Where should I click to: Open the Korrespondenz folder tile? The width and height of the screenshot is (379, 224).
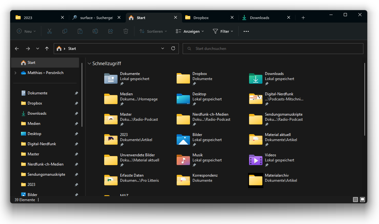197,180
